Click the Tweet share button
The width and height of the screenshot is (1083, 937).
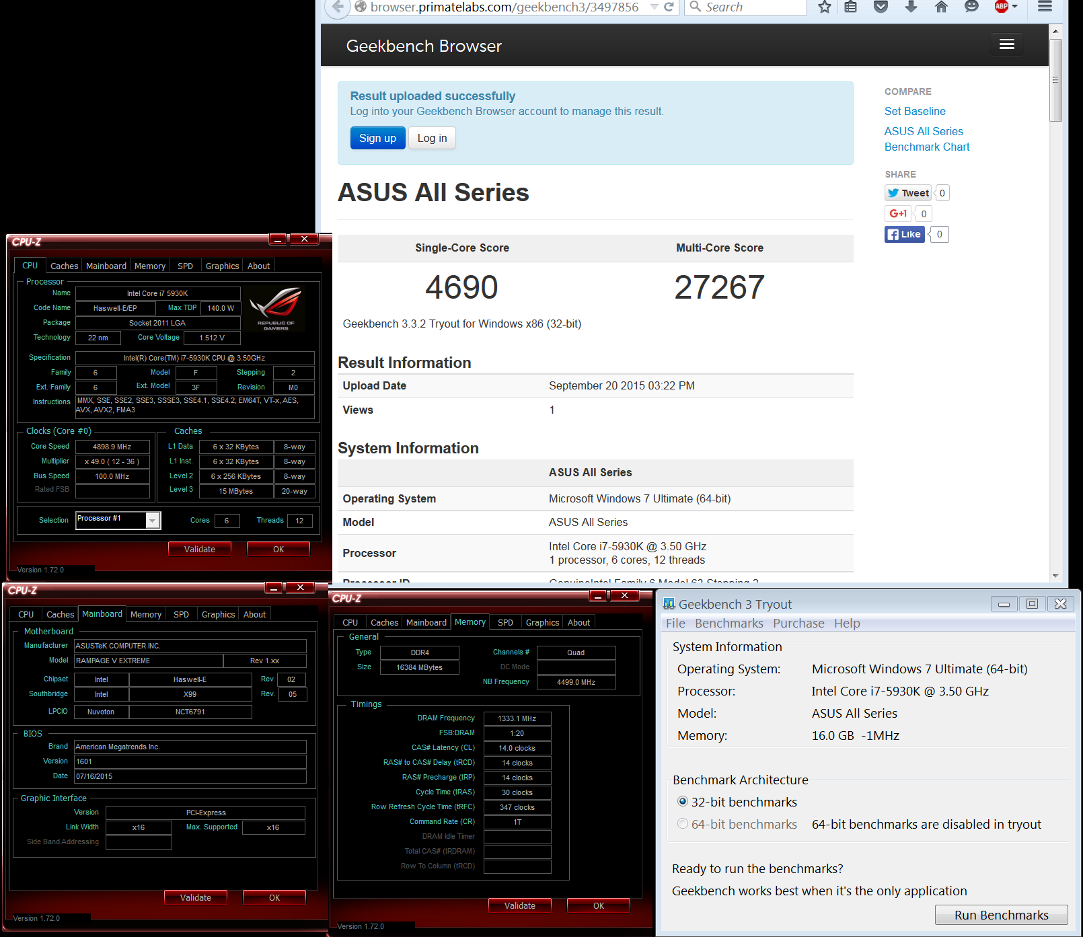[908, 193]
